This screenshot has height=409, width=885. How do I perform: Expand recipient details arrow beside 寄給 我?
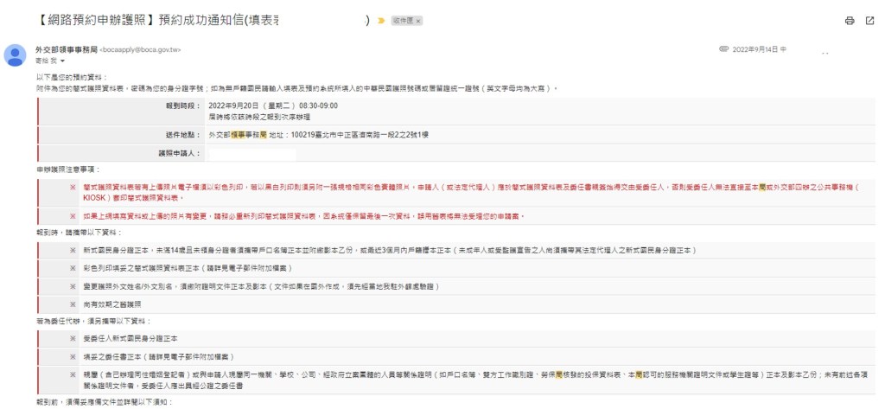(63, 61)
